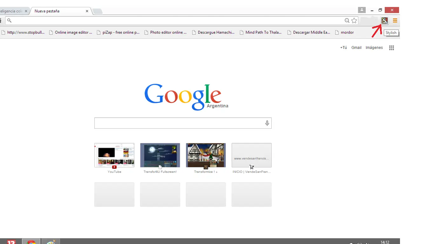
Task: Open the Descargue Hamachi bookmark
Action: [213, 32]
